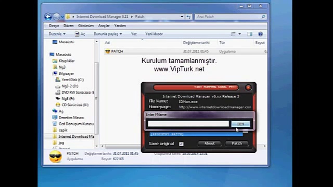Go back using the Explorer back arrow
This screenshot has width=333, height=187.
(x=48, y=17)
